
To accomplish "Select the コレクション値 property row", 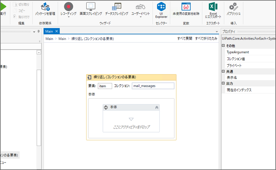I will (x=250, y=59).
